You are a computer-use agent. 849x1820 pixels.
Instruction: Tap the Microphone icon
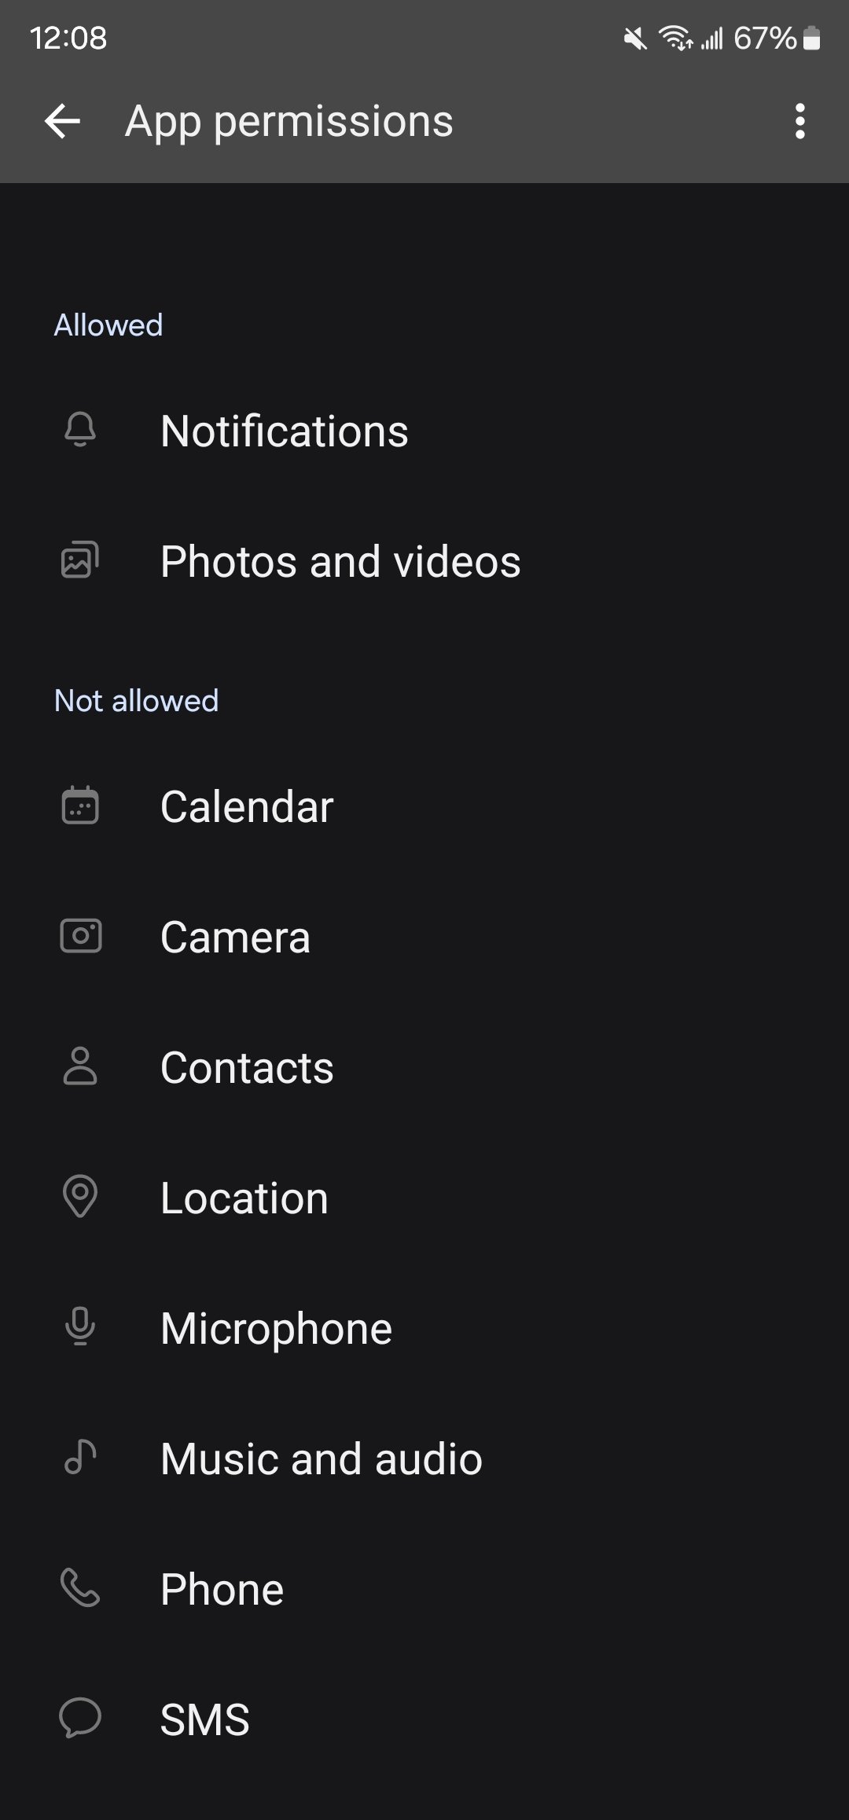click(80, 1327)
